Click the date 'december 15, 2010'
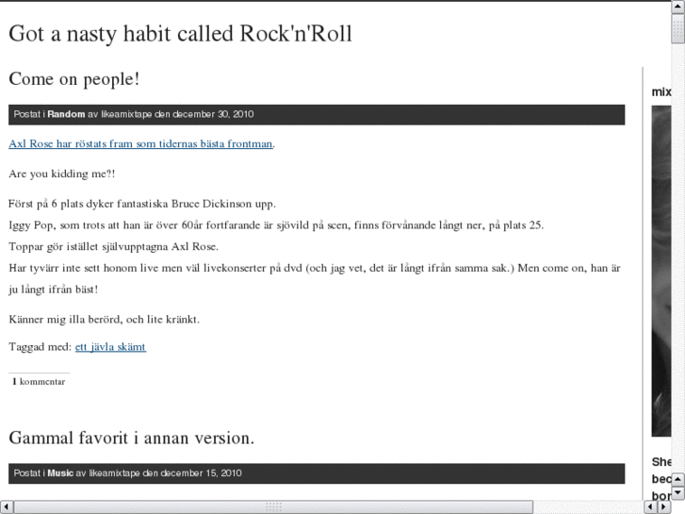The image size is (685, 514). pos(201,473)
